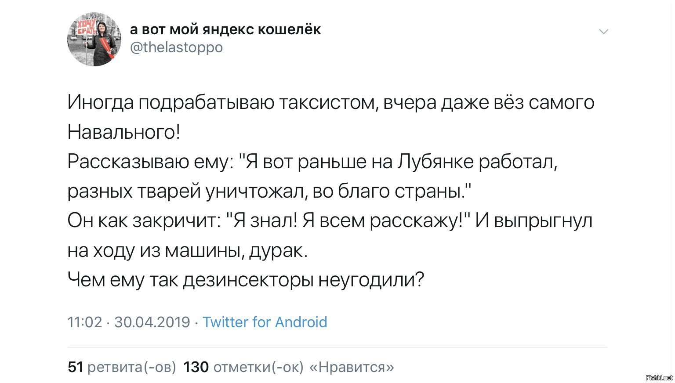The image size is (675, 383).
Task: Click the отметки(-ок) text
Action: click(x=258, y=367)
